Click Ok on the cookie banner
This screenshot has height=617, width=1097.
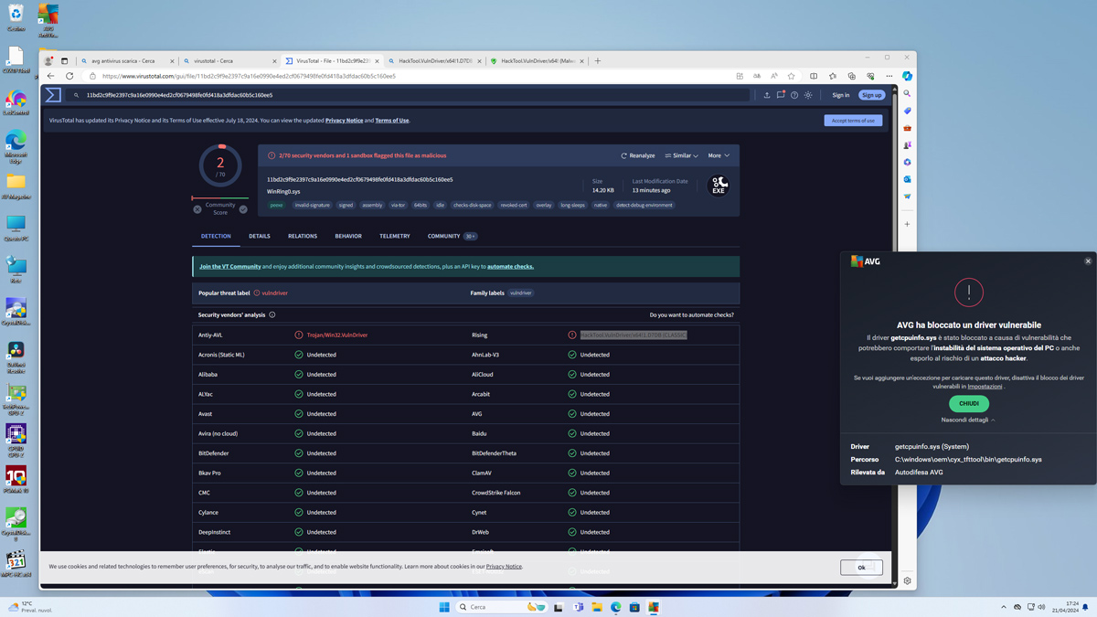pyautogui.click(x=861, y=568)
